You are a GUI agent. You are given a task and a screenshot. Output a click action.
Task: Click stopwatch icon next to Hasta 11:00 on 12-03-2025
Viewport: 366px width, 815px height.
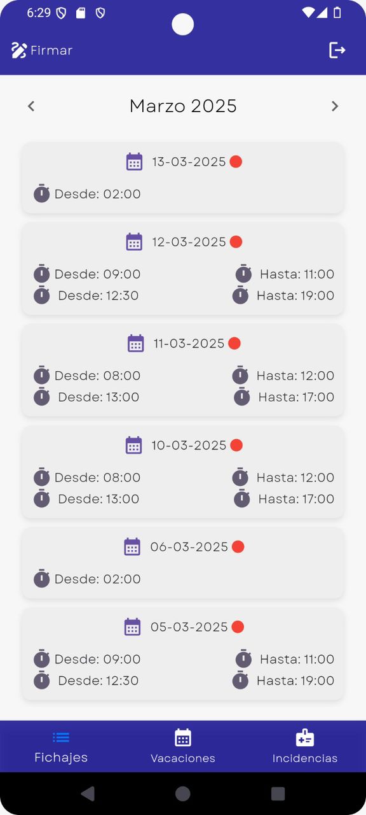pyautogui.click(x=243, y=274)
